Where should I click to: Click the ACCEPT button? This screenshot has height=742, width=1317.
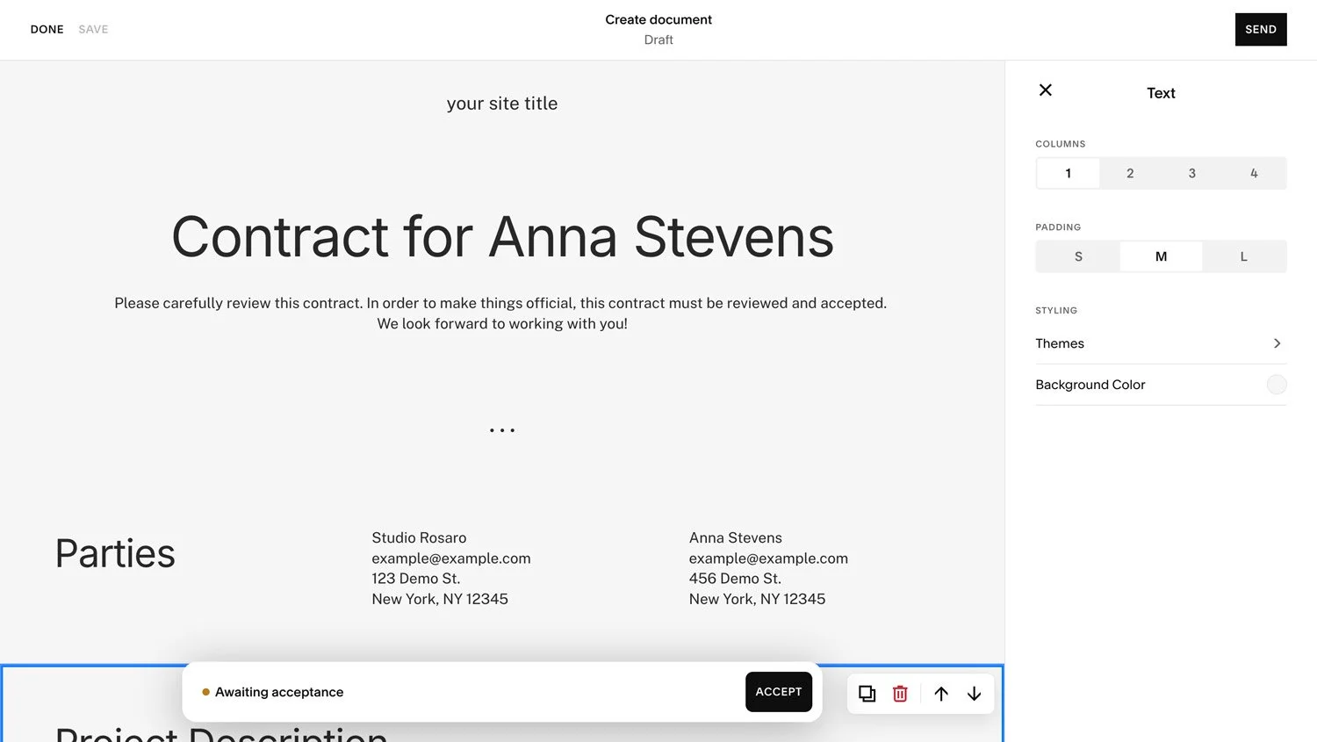(x=779, y=692)
